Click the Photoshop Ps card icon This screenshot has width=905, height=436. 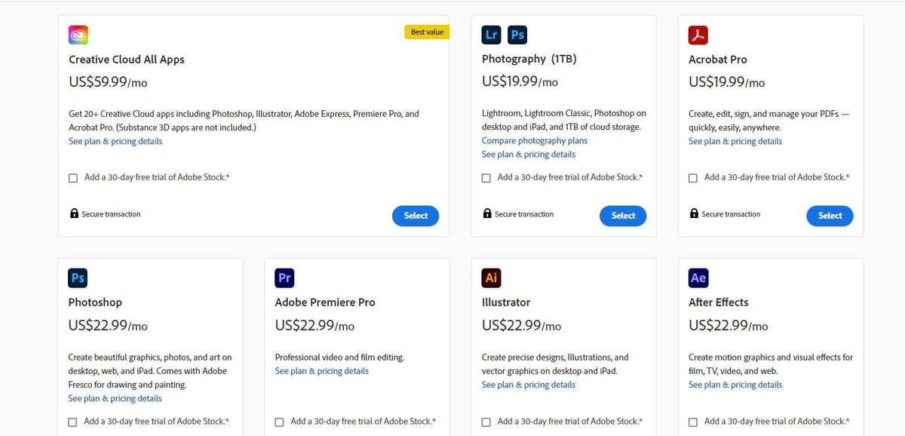78,278
